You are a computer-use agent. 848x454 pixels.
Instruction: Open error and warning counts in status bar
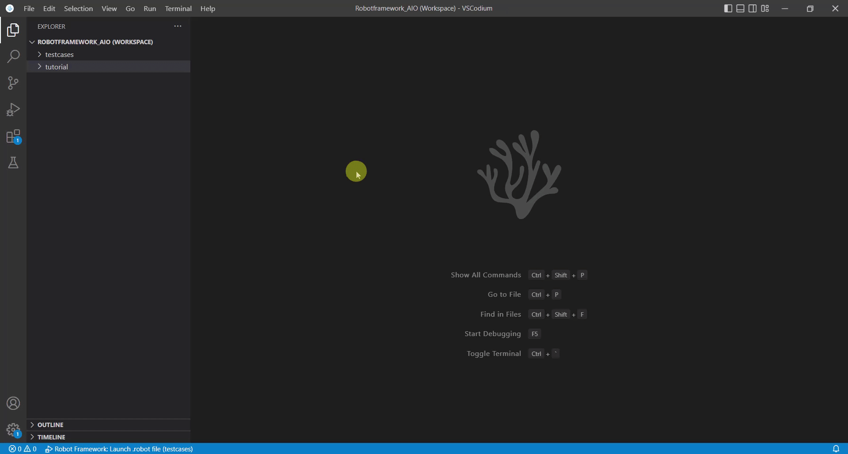22,449
